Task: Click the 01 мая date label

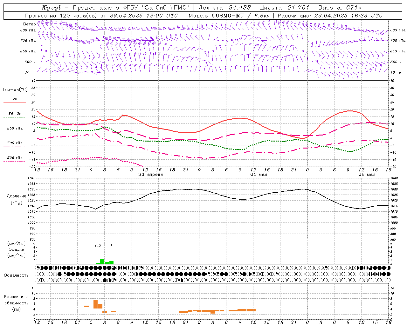Action: pos(259,175)
